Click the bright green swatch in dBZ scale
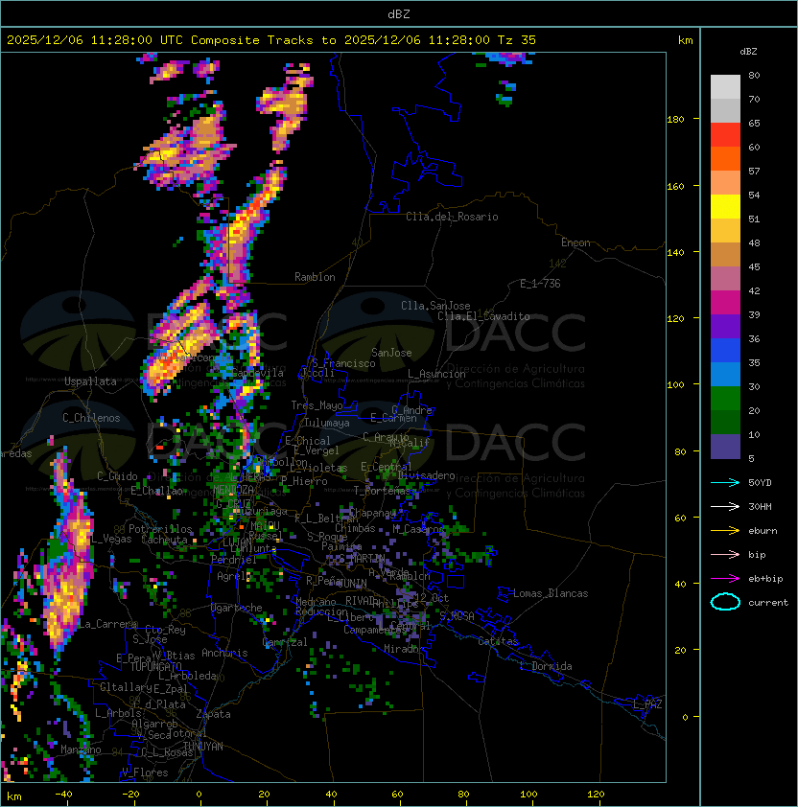The height and width of the screenshot is (807, 798). (725, 399)
